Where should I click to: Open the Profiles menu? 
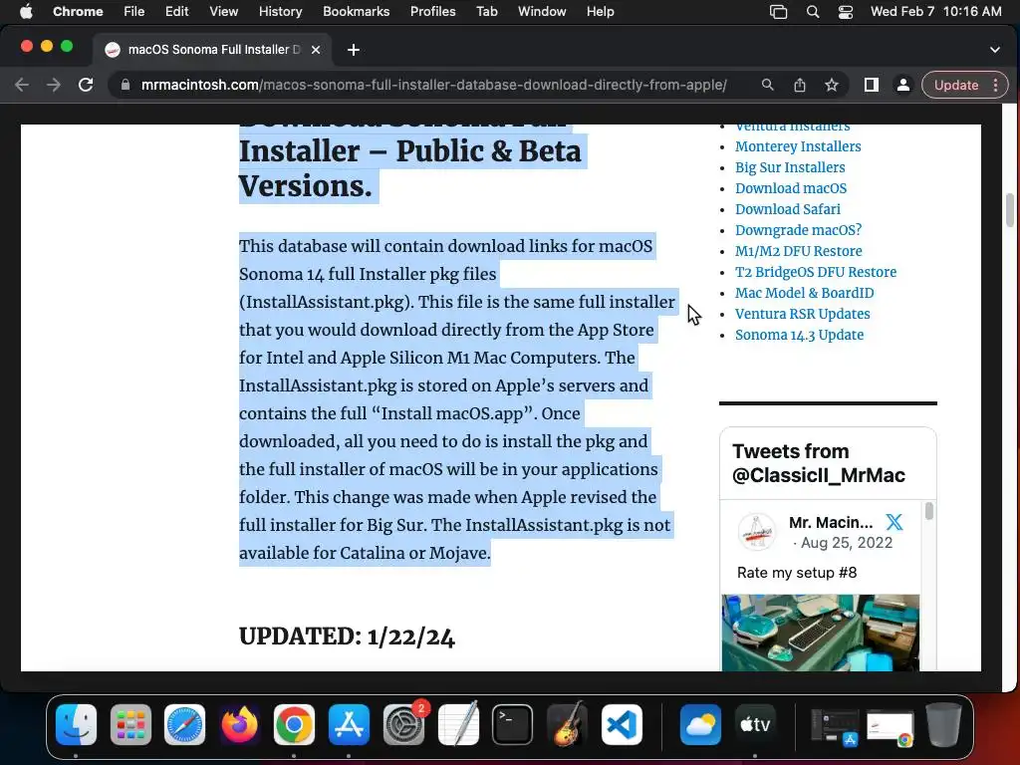(x=432, y=12)
